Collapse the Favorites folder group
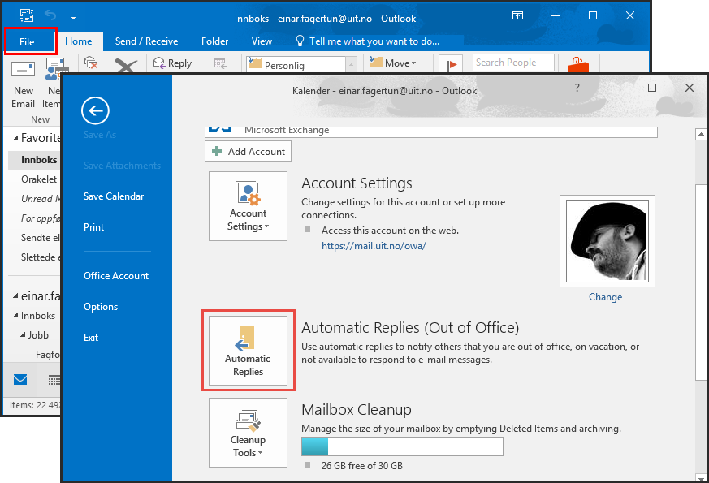 15,138
